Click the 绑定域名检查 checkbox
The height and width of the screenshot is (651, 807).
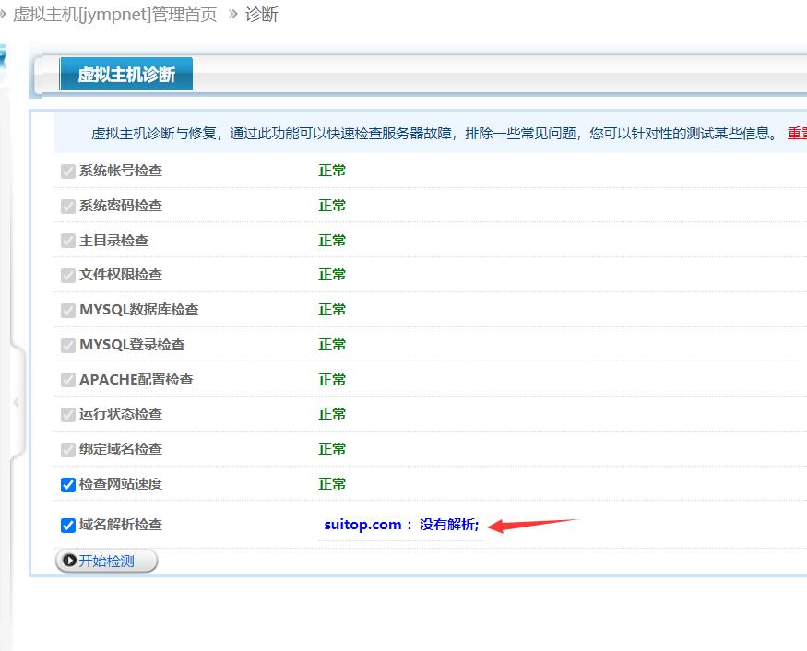pos(67,449)
